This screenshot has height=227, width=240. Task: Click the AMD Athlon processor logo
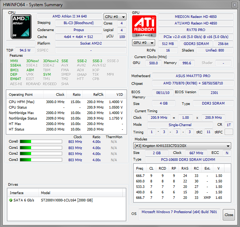pos(21,27)
